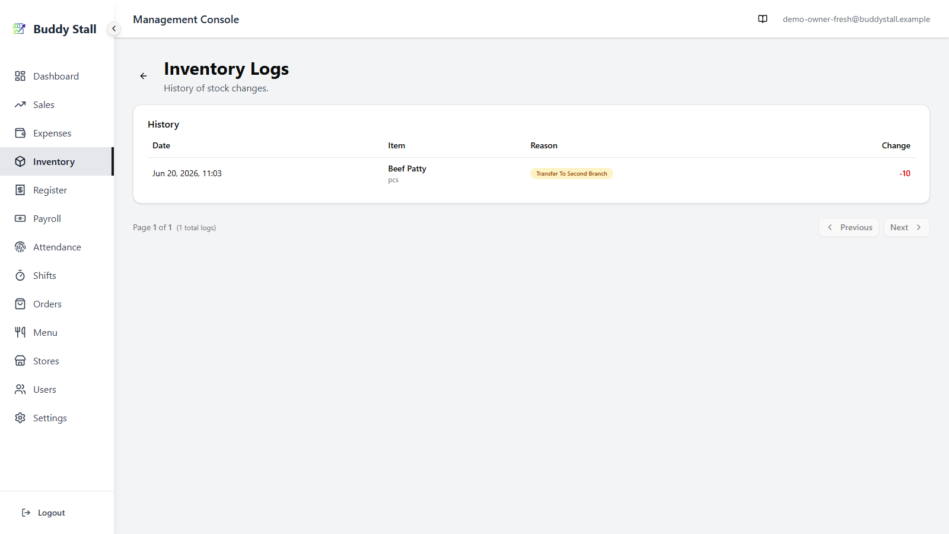Click the Inventory box icon

click(x=20, y=161)
